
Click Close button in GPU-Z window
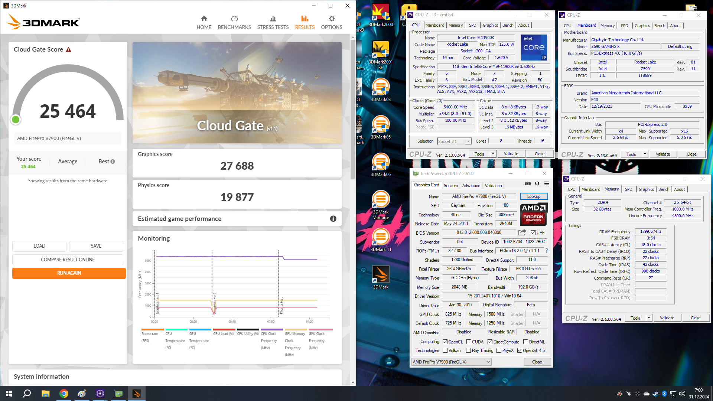coord(537,362)
